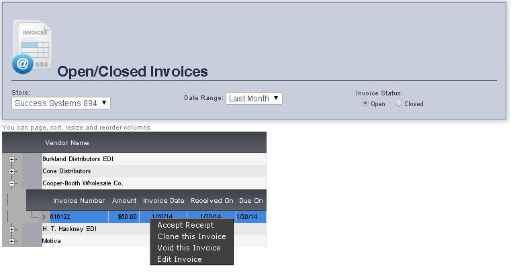Open the Date Range dropdown

click(254, 98)
